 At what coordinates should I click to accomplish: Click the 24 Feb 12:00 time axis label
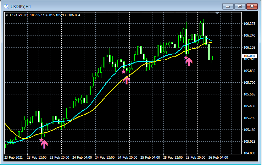coord(105,158)
